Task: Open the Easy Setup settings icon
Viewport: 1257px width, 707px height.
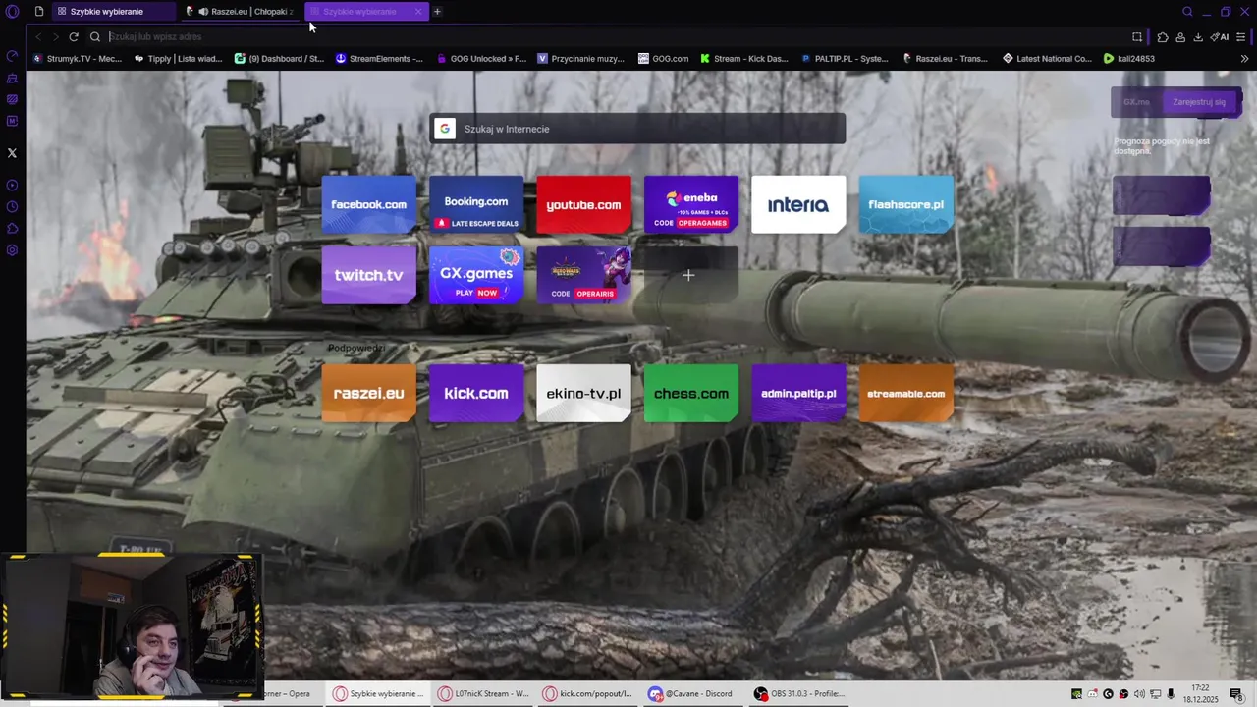Action: tap(1241, 37)
